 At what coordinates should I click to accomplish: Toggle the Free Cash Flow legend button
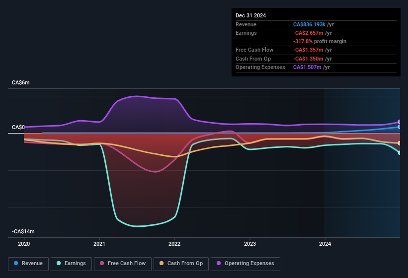tap(123, 264)
